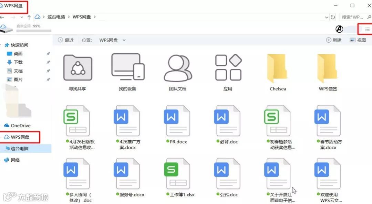Select the 欢迎使用WPS云文 document
Viewport: 372px width, 204px height.
(x=328, y=174)
